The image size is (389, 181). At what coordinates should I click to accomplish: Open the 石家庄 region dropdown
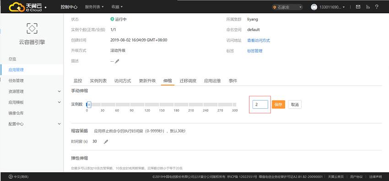click(287, 7)
